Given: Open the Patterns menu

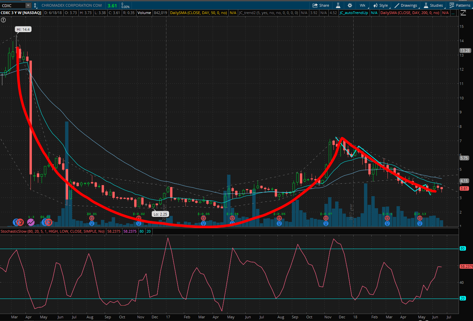Looking at the screenshot, I should [460, 5].
